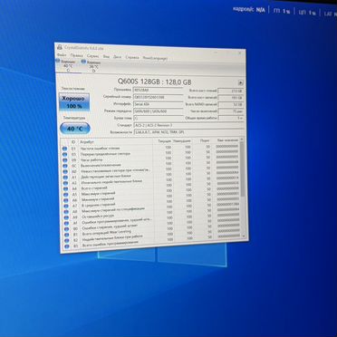Click the total host writes value field

[231, 98]
